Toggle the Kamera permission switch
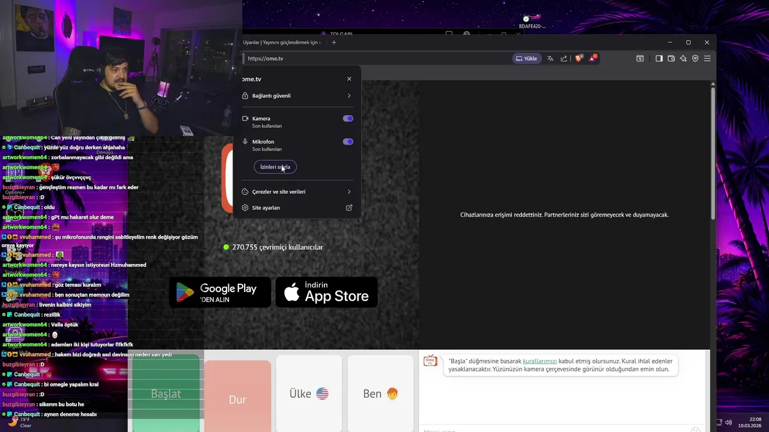The width and height of the screenshot is (769, 432). [348, 119]
